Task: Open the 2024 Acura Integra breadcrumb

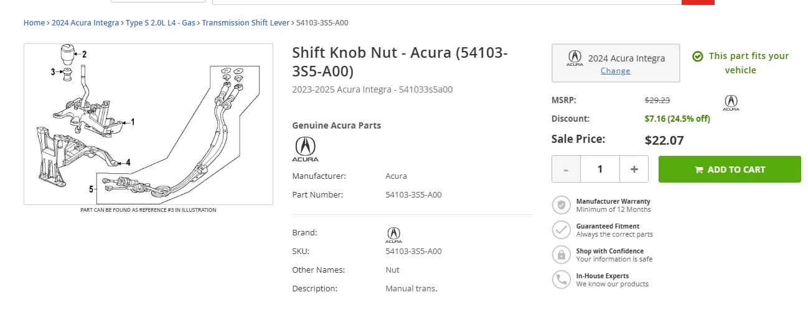Action: [x=85, y=23]
